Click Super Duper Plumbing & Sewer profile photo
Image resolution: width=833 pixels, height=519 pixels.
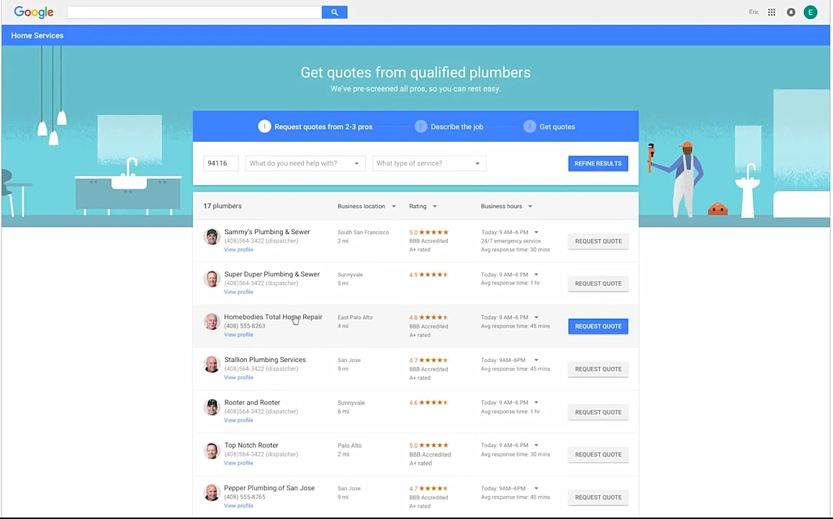coord(212,279)
